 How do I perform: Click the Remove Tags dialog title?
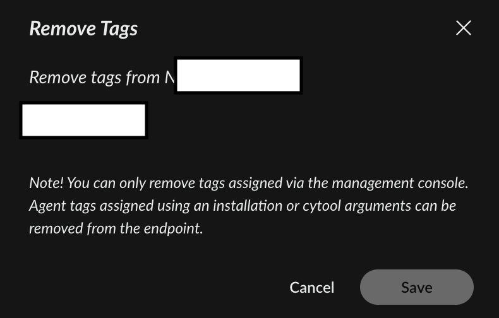pyautogui.click(x=83, y=28)
